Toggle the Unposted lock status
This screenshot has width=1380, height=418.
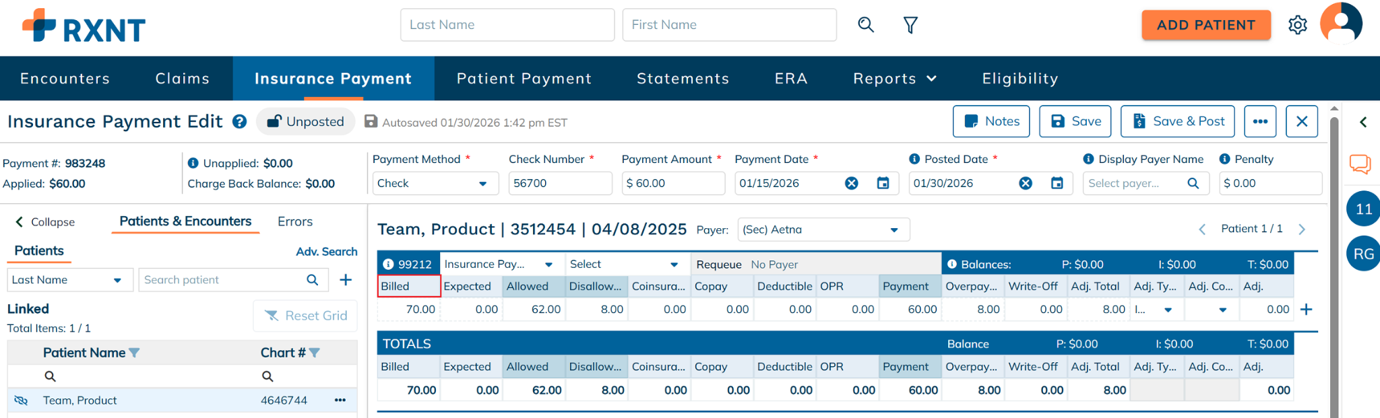coord(305,122)
